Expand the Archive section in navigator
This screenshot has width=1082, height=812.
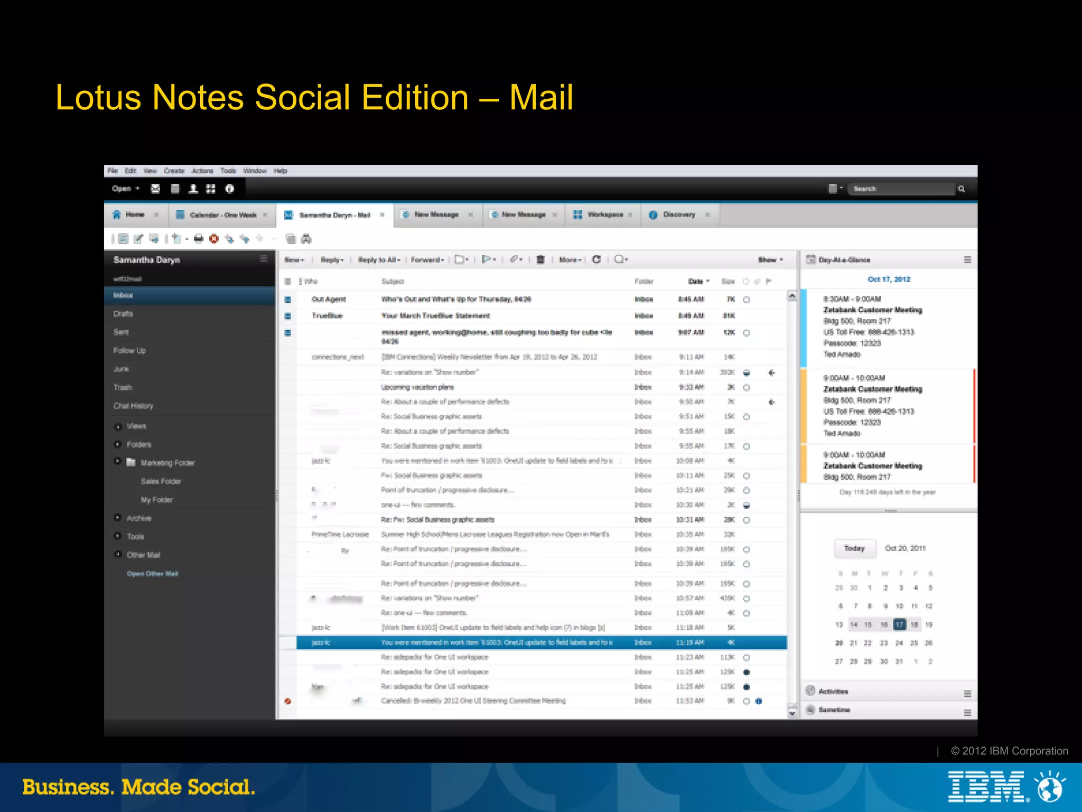[118, 518]
